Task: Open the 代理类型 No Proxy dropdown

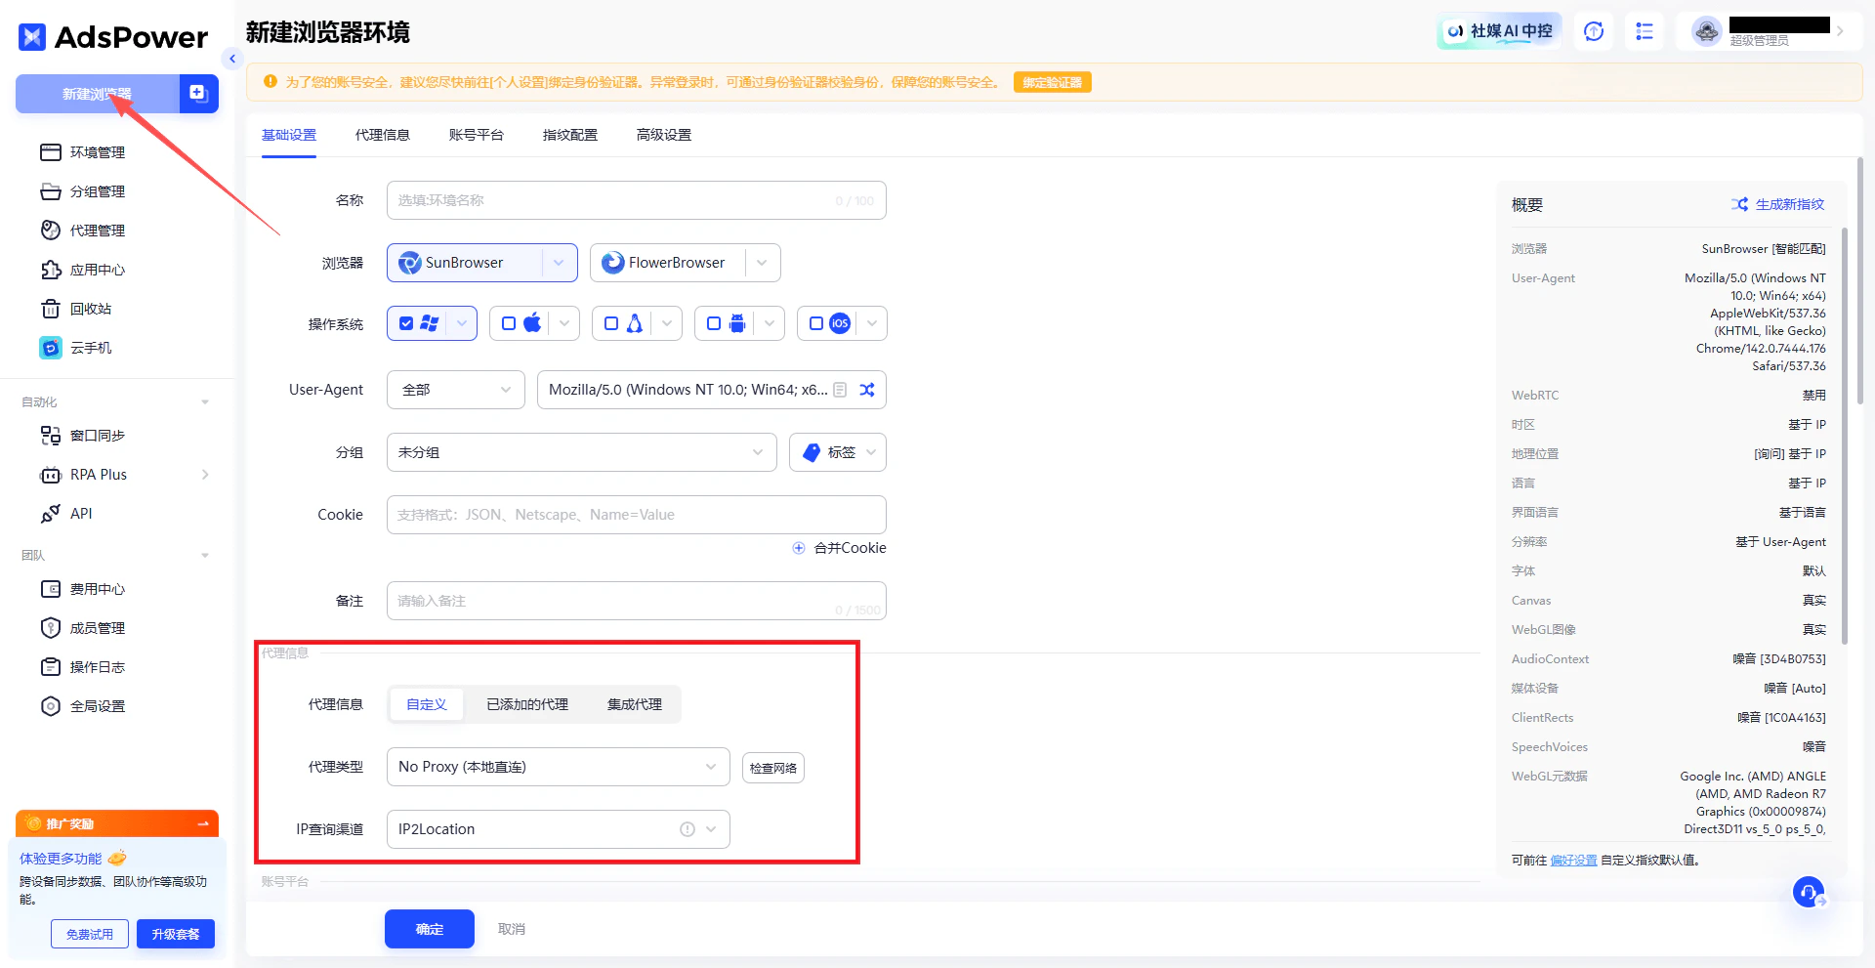Action: click(559, 767)
